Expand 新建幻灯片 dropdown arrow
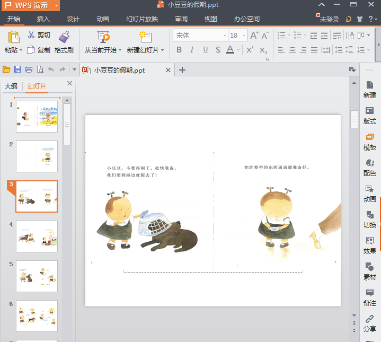This screenshot has width=381, height=342. point(162,50)
